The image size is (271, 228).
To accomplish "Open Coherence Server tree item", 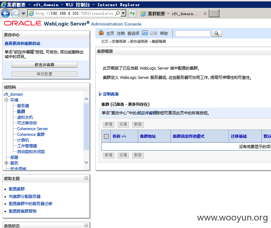I will (x=33, y=129).
